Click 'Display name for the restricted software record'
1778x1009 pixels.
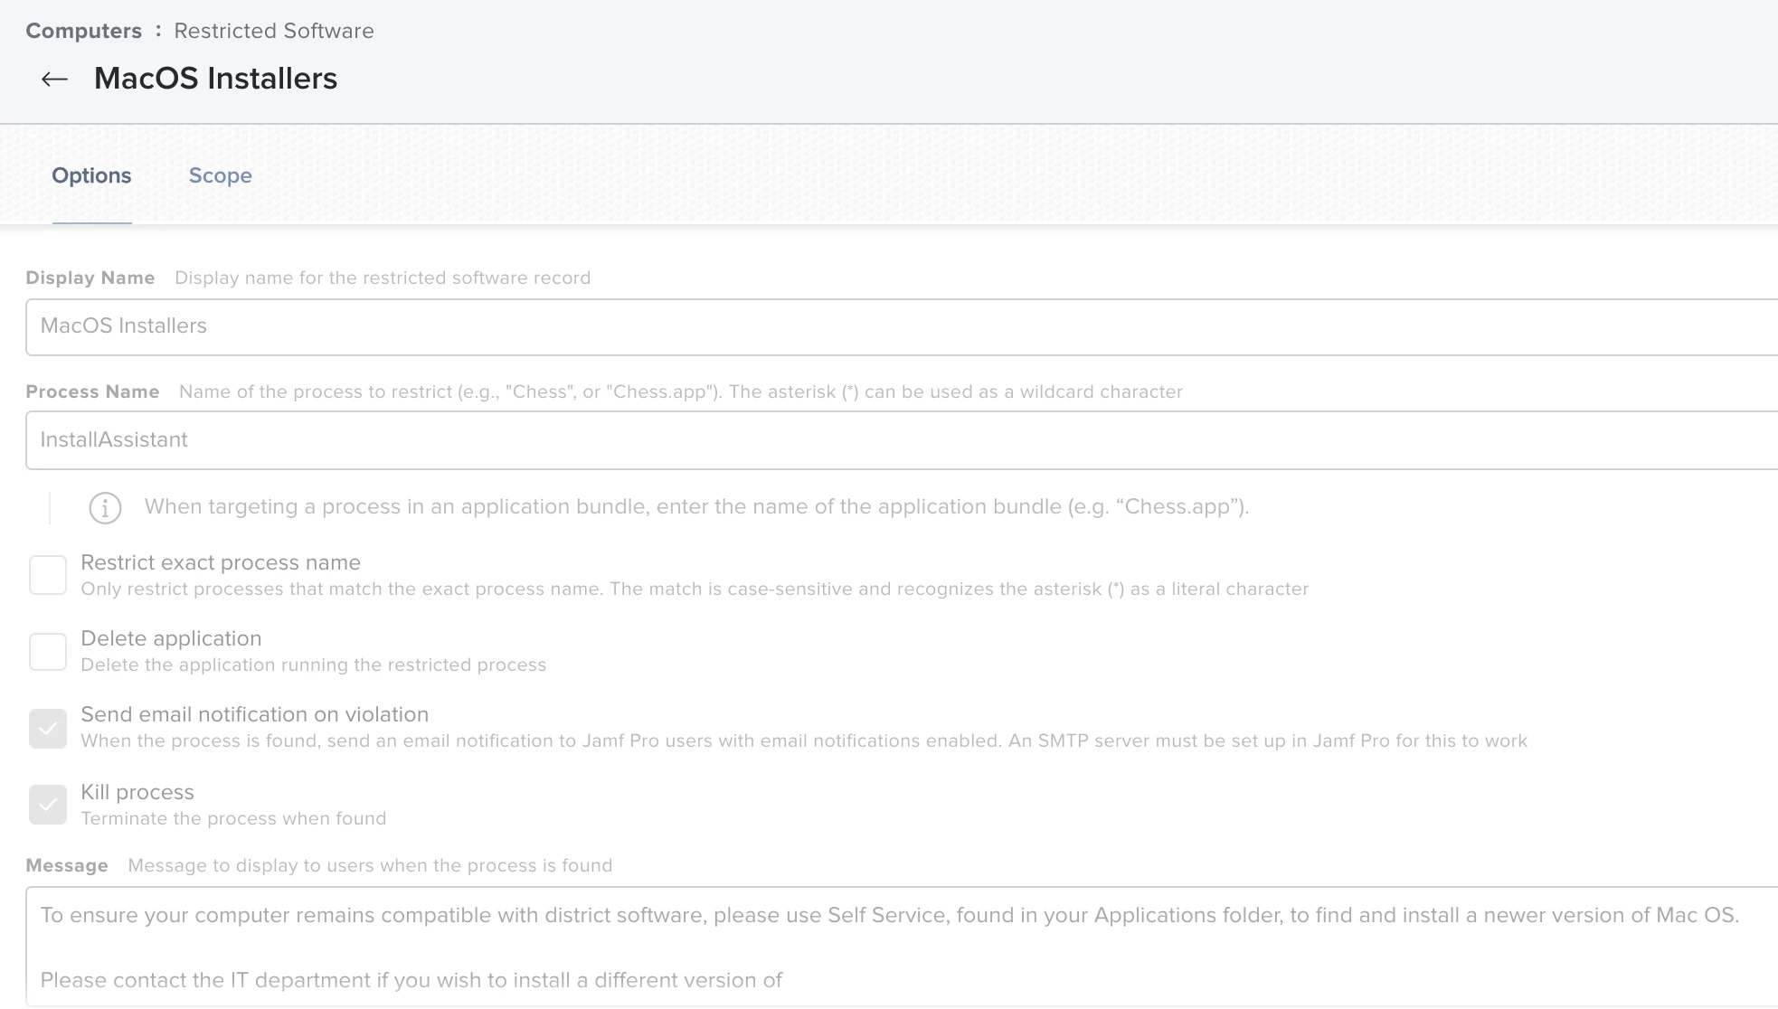pyautogui.click(x=383, y=278)
